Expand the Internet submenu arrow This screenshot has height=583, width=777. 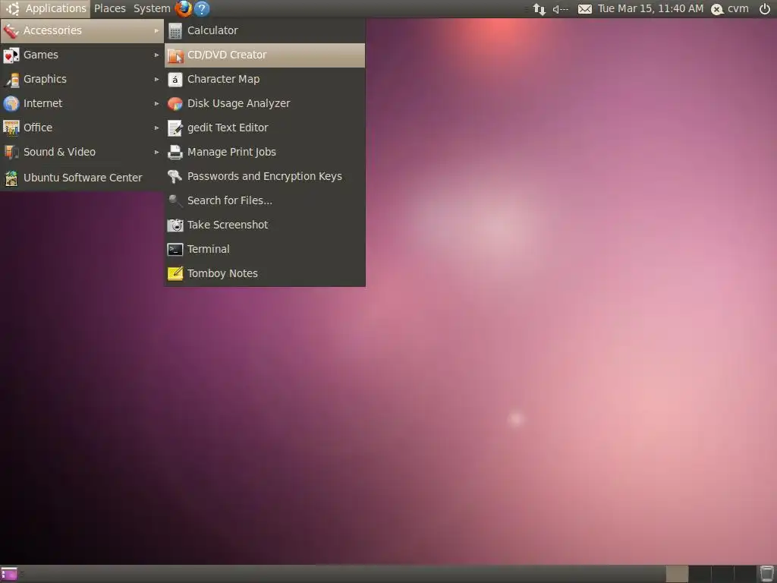(156, 103)
